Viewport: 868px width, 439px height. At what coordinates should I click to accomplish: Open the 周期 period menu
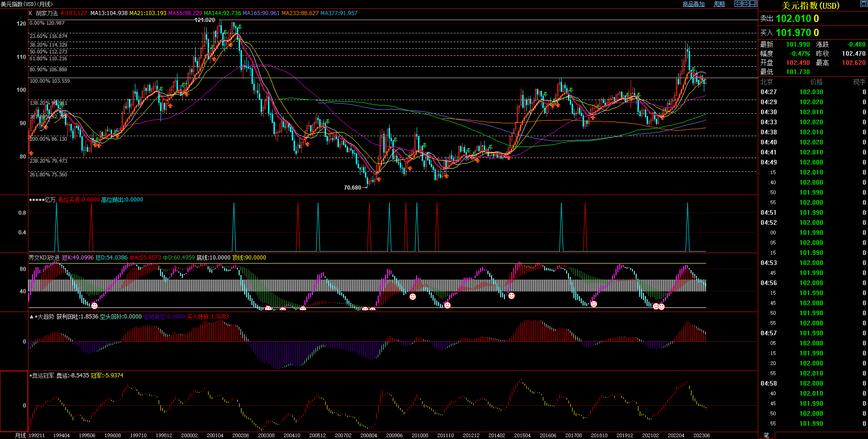(719, 4)
